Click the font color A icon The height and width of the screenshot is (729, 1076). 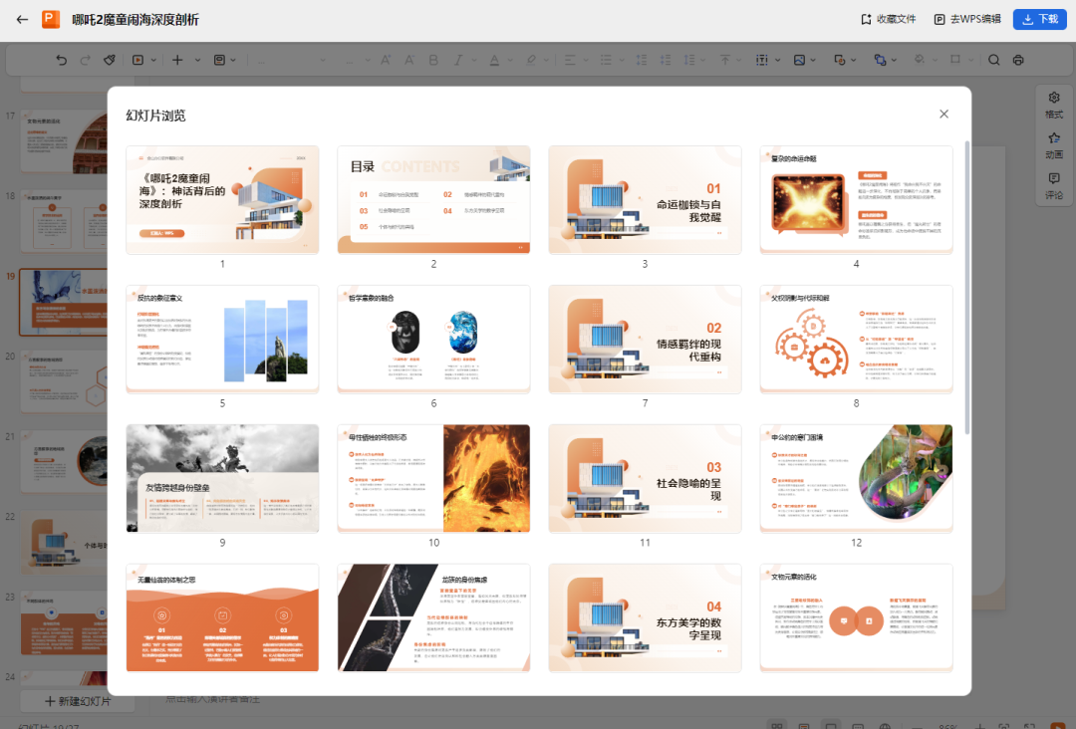[494, 61]
